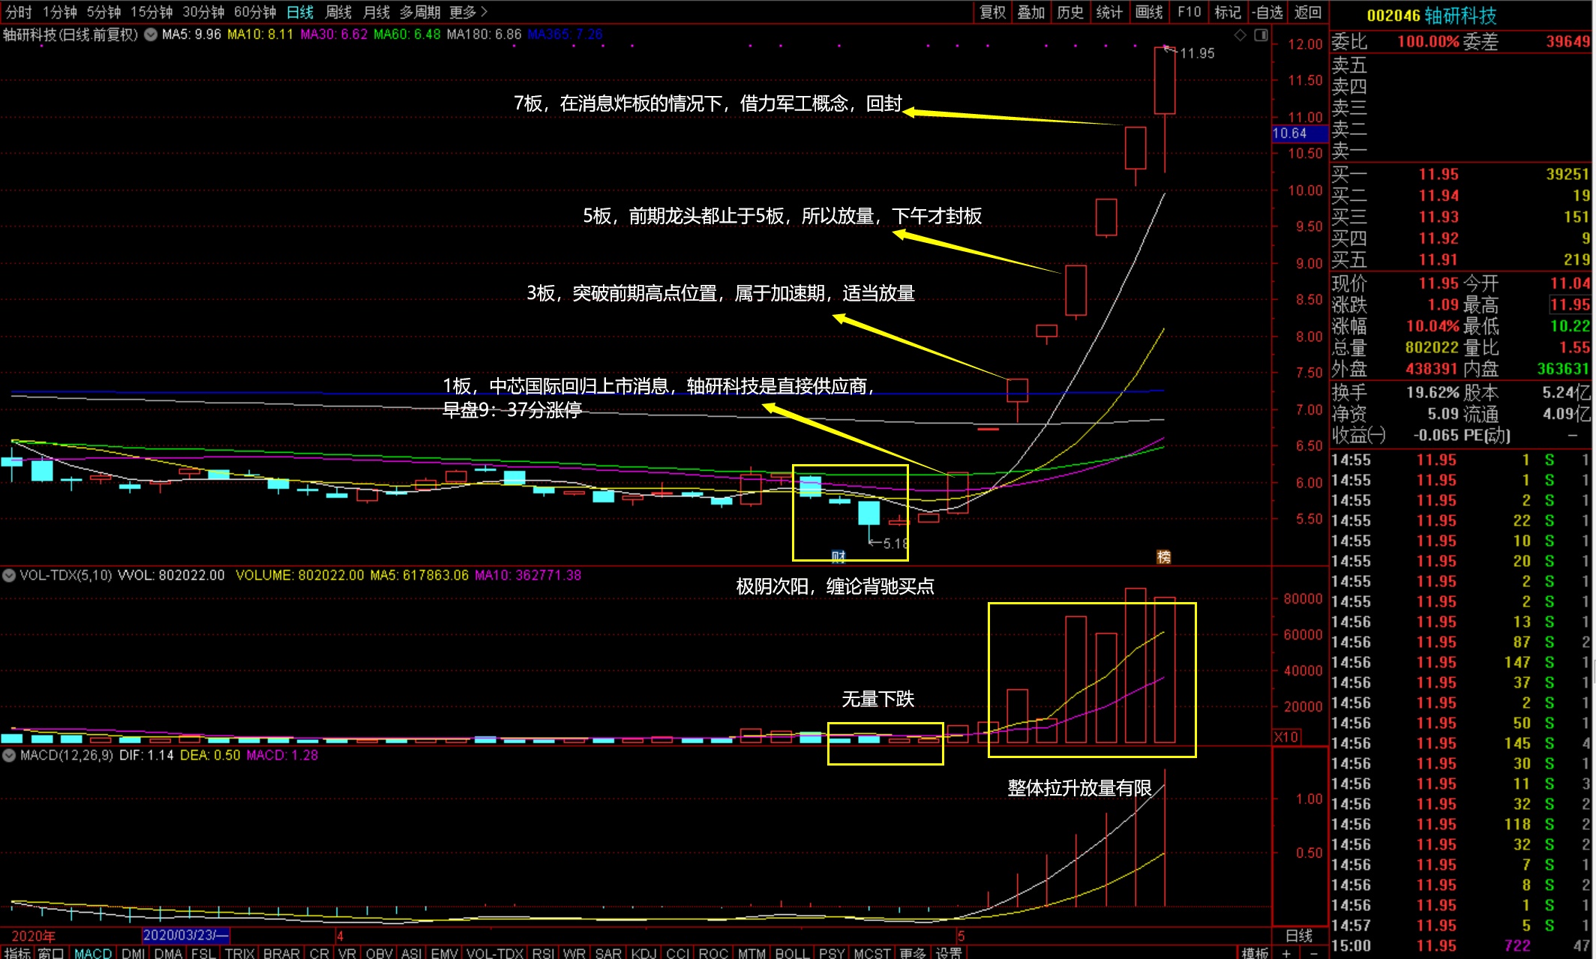Select the DMI indicator

pyautogui.click(x=133, y=953)
